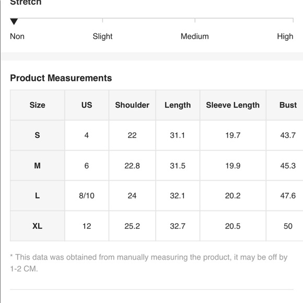The height and width of the screenshot is (303, 303).
Task: Click the High stretch label
Action: click(285, 37)
